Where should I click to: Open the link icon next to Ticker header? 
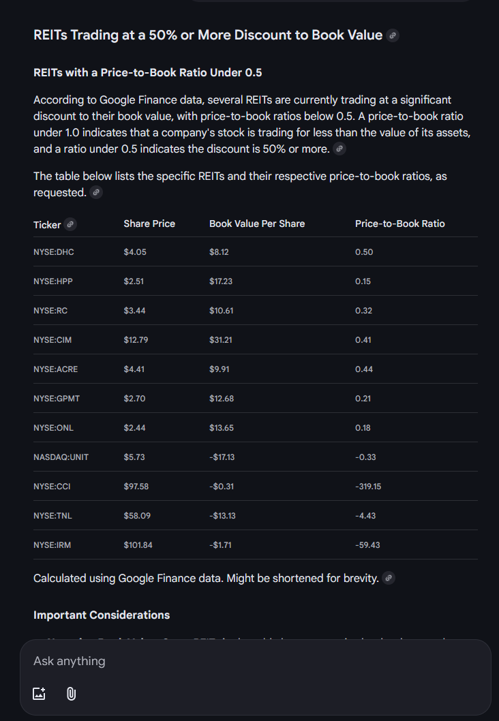click(x=71, y=224)
